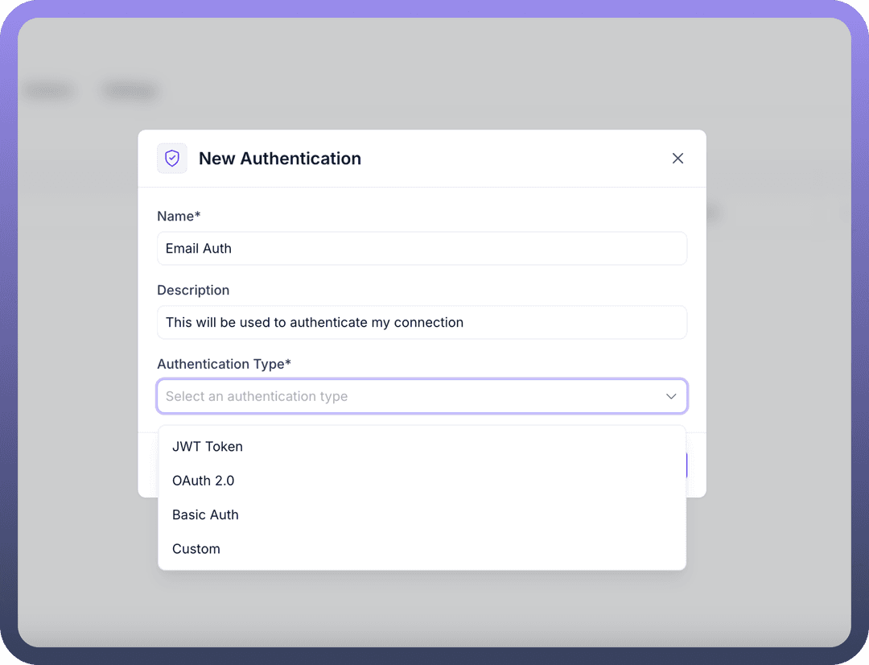The image size is (869, 665).
Task: Click the second blurred tab behind the dialog
Action: point(130,91)
